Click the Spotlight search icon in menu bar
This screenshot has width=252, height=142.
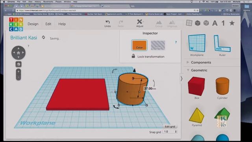(244, 2)
